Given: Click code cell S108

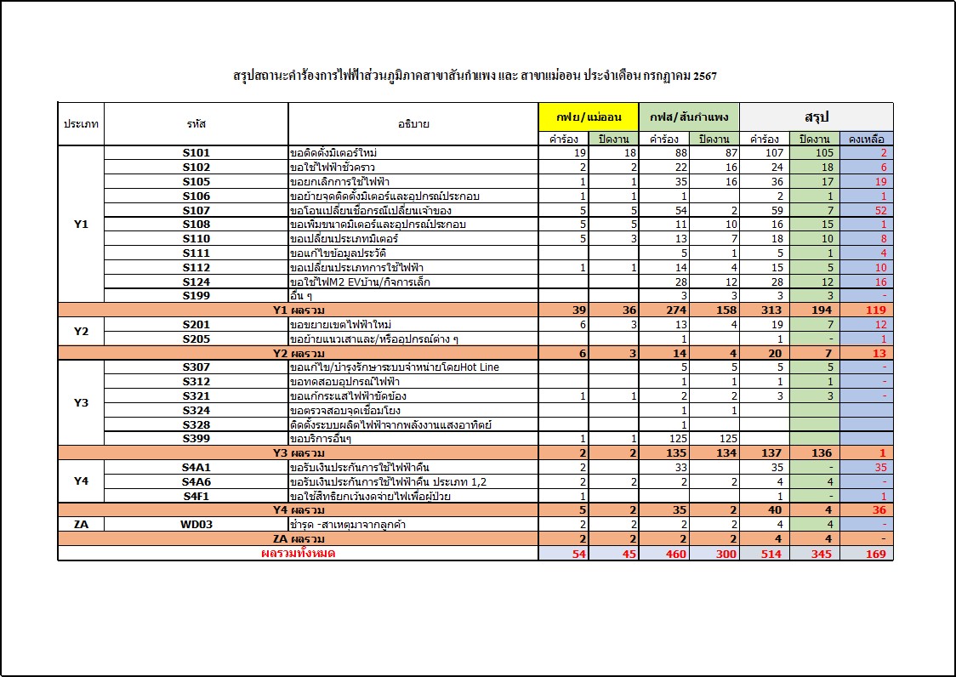Looking at the screenshot, I should (196, 224).
